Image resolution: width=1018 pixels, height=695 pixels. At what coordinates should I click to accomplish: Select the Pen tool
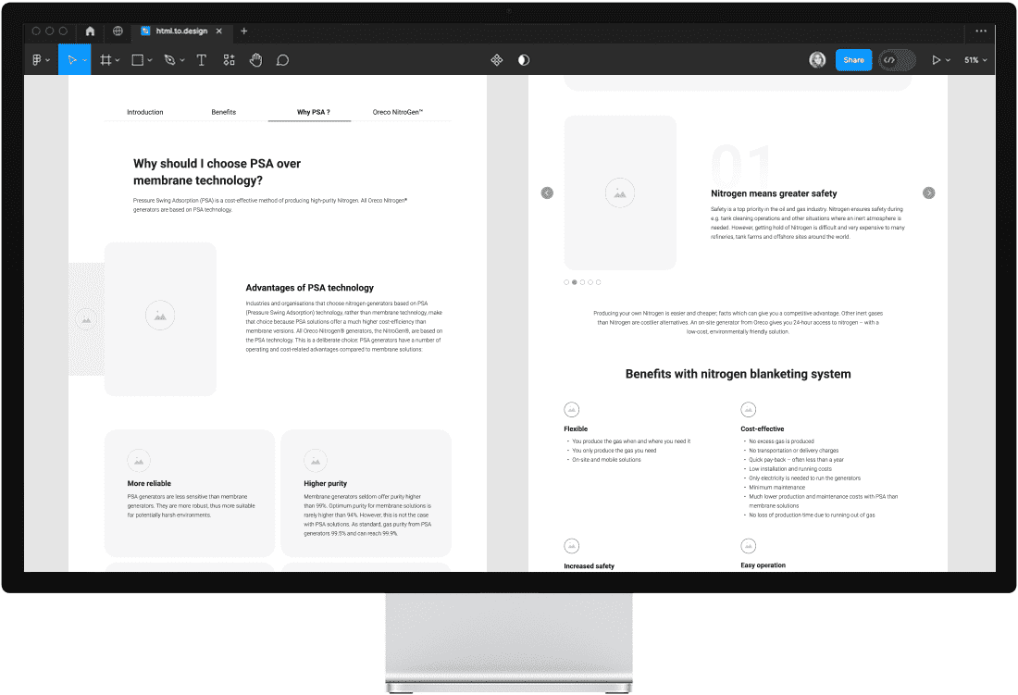[x=170, y=60]
